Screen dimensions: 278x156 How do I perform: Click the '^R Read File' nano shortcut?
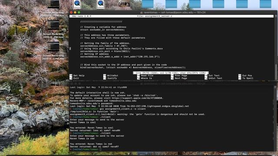click(145, 75)
